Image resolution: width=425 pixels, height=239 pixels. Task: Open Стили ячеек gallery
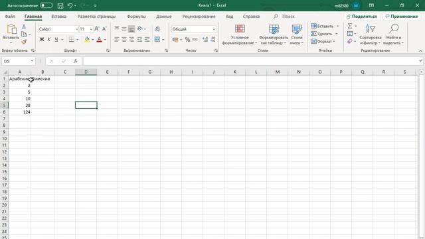(x=297, y=35)
